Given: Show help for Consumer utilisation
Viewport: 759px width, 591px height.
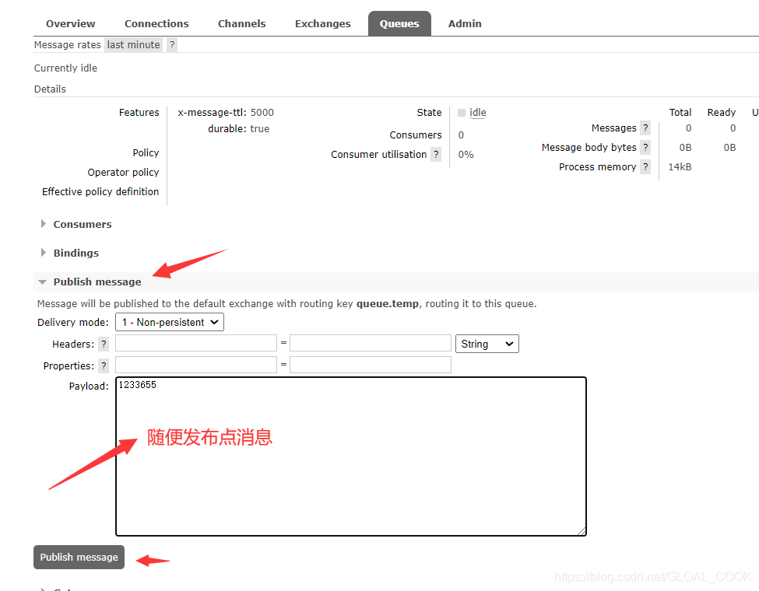Looking at the screenshot, I should [436, 154].
